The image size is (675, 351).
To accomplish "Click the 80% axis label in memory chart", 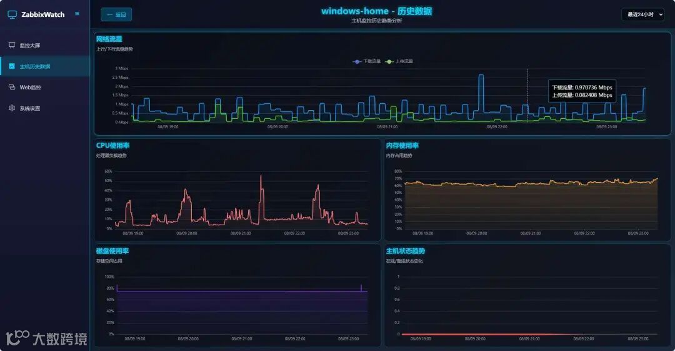I will pyautogui.click(x=398, y=171).
